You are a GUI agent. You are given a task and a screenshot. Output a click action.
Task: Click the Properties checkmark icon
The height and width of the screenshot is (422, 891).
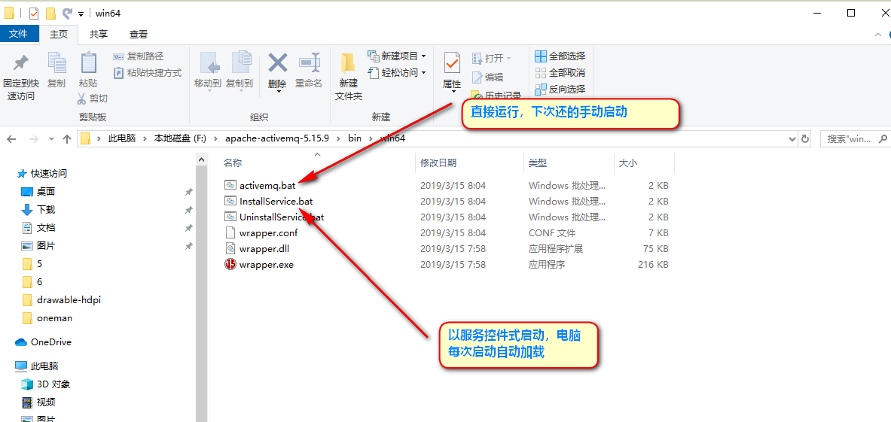452,62
